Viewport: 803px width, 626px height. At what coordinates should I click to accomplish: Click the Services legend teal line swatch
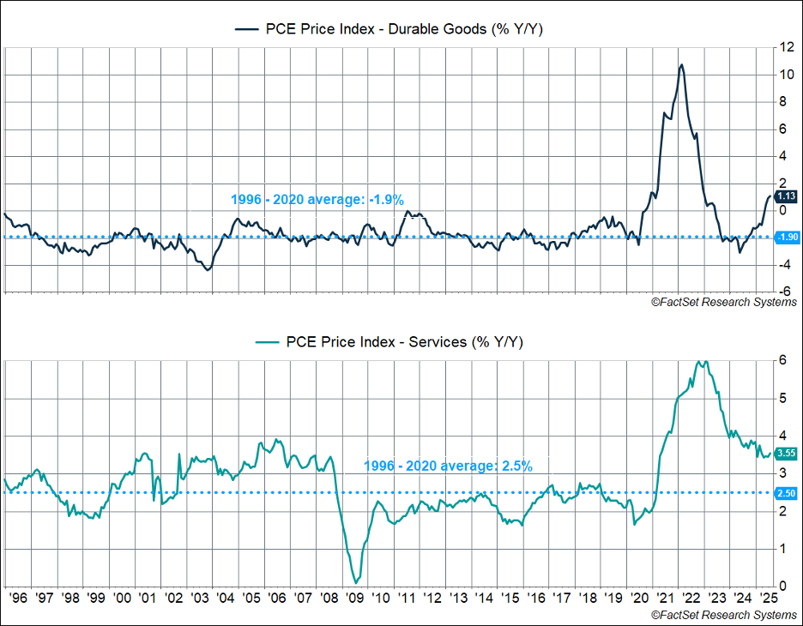pos(269,342)
